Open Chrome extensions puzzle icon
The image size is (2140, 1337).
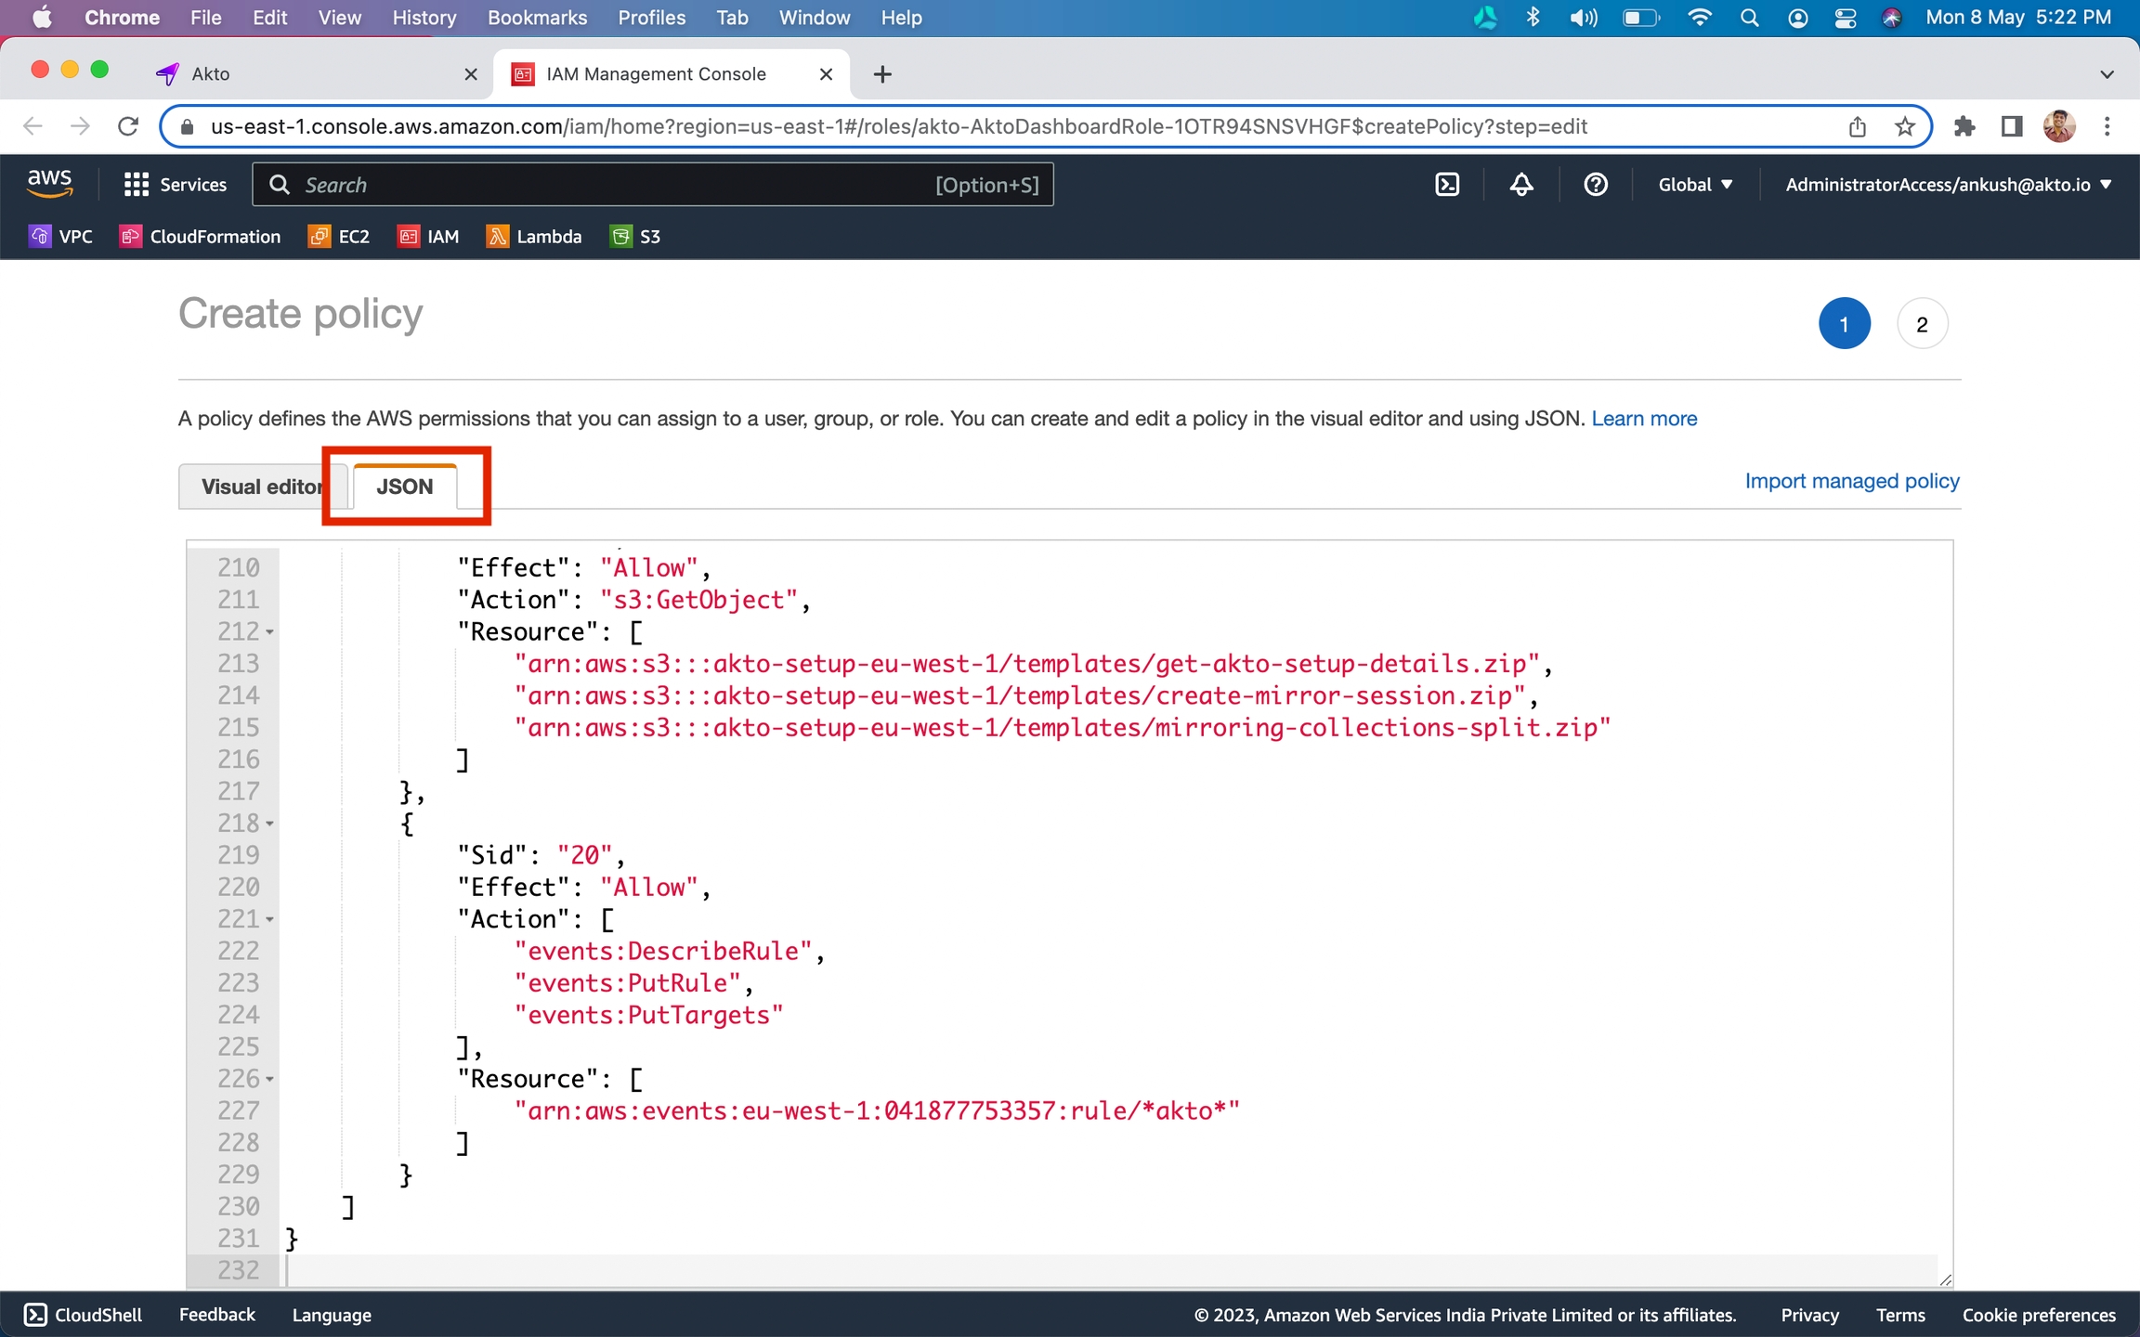click(1964, 126)
